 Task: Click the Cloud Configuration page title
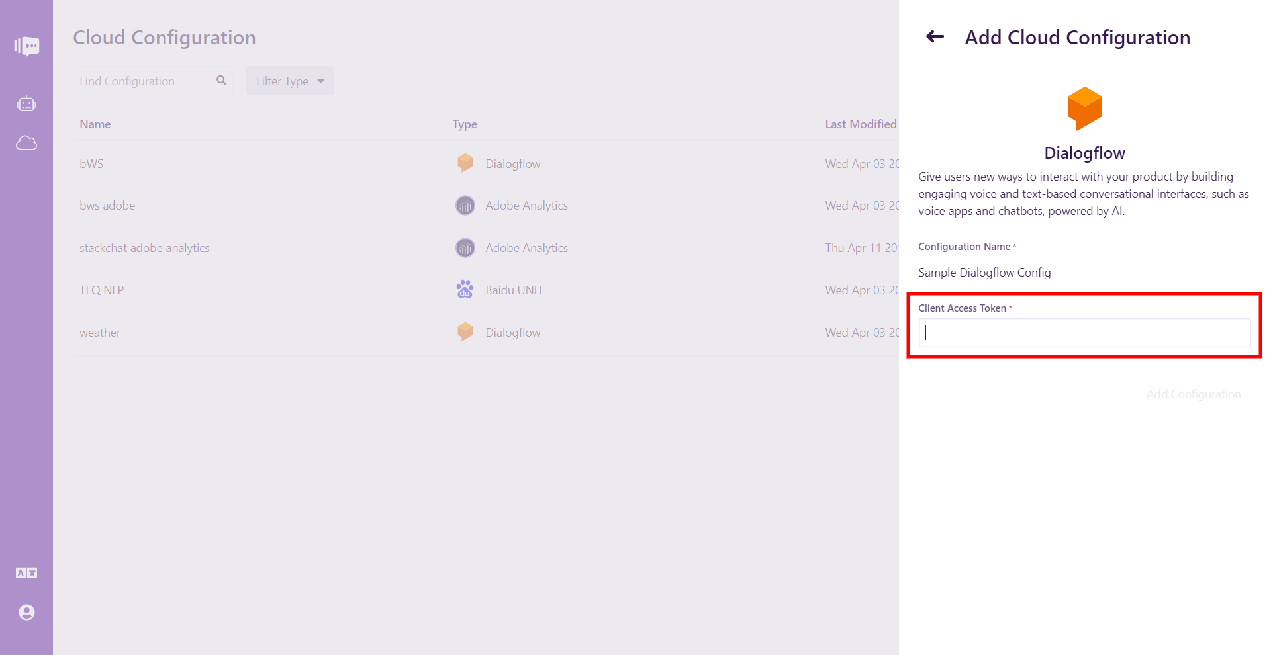(x=164, y=38)
